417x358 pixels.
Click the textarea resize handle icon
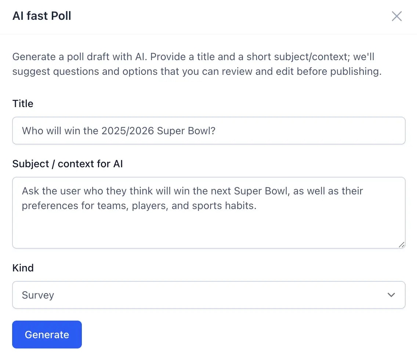pyautogui.click(x=402, y=245)
